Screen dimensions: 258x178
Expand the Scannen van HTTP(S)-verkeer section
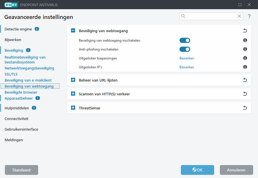pyautogui.click(x=73, y=94)
